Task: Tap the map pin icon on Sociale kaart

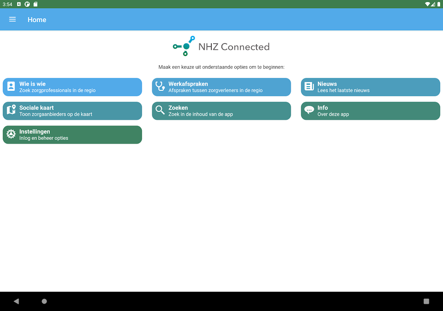Action: point(11,110)
